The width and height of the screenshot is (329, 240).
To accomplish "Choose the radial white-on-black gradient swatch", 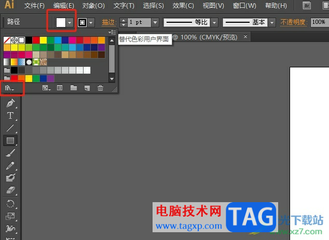I will pyautogui.click(x=29, y=62).
